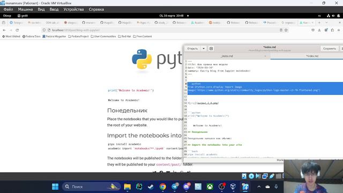Viewport: 343px width, 193px height.
Task: Go back in Firefox navigation
Action: point(4,30)
